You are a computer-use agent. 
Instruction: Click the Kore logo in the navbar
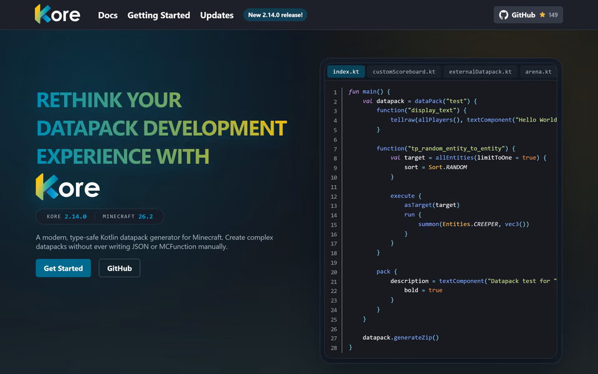57,14
